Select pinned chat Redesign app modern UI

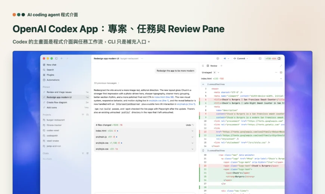pyautogui.click(x=65, y=97)
